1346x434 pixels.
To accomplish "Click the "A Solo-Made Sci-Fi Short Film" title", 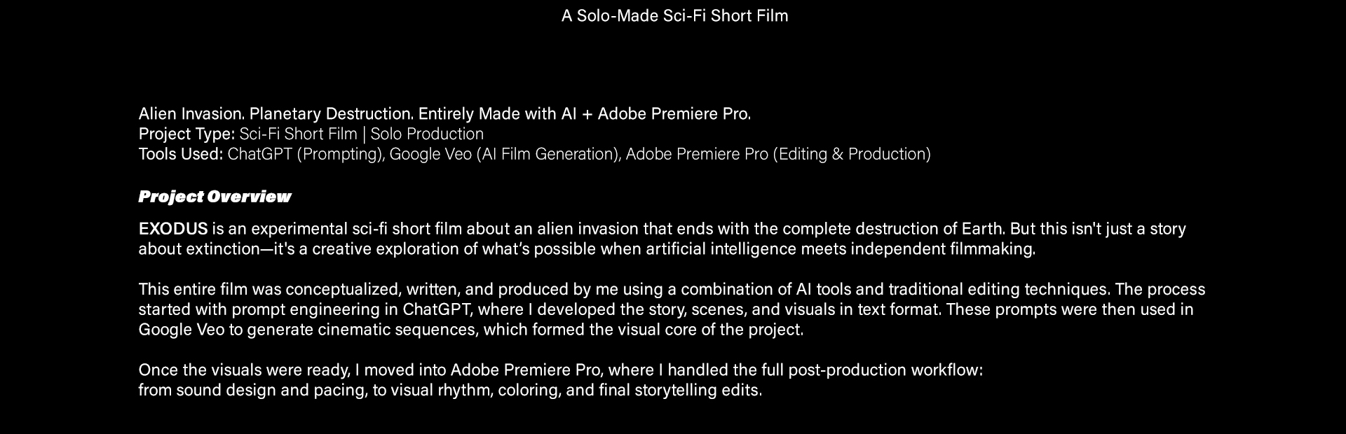I will click(x=674, y=15).
